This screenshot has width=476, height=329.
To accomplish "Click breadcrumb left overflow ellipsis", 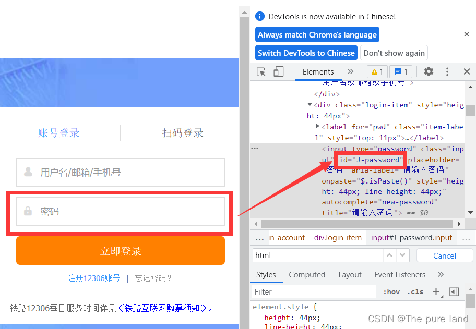I will (x=260, y=239).
